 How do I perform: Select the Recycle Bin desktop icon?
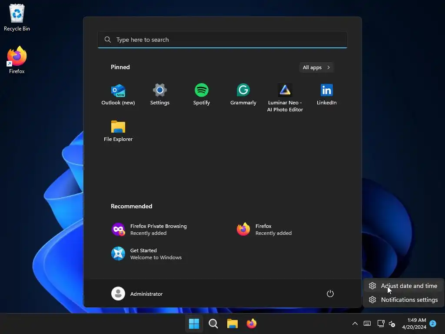coord(17,17)
